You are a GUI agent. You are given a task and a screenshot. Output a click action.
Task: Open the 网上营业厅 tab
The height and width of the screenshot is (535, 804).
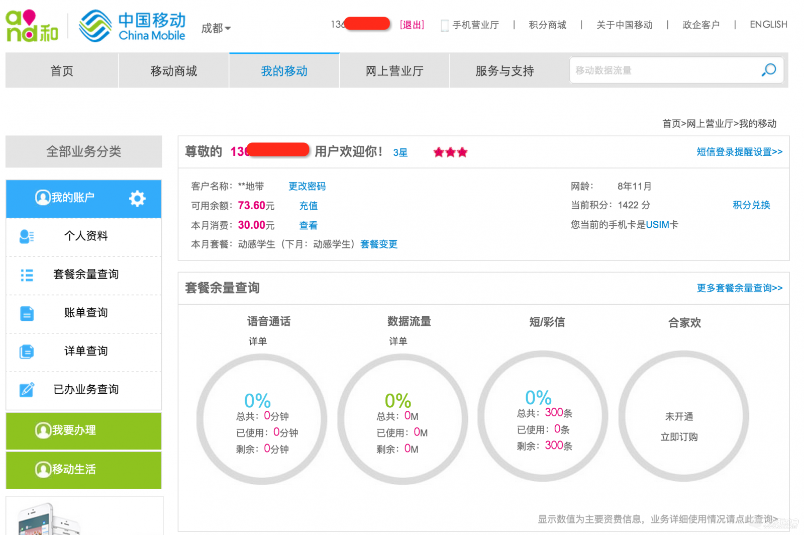(x=394, y=71)
